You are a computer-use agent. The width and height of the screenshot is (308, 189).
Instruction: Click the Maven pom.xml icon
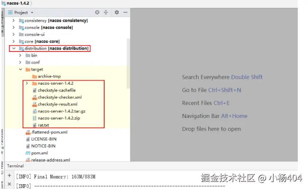pos(28,153)
